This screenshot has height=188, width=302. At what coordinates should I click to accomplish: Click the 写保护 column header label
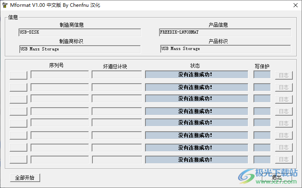[x=262, y=66]
